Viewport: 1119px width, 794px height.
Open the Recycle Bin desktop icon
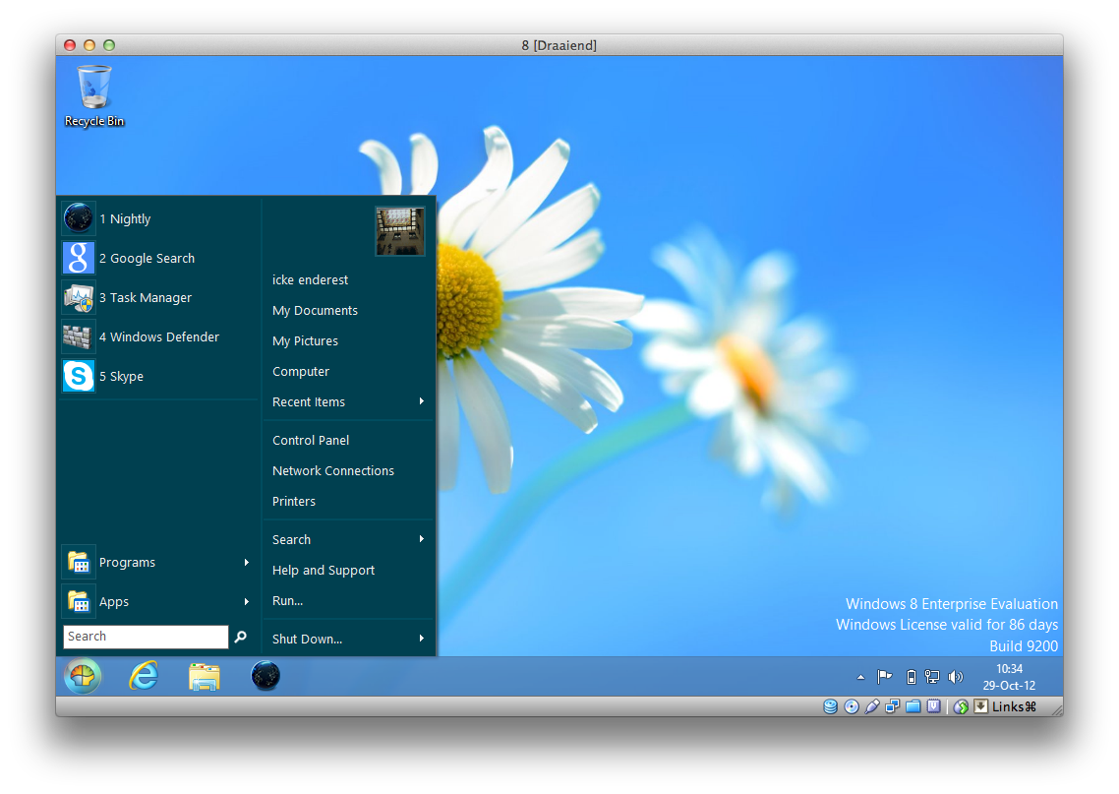pos(94,94)
